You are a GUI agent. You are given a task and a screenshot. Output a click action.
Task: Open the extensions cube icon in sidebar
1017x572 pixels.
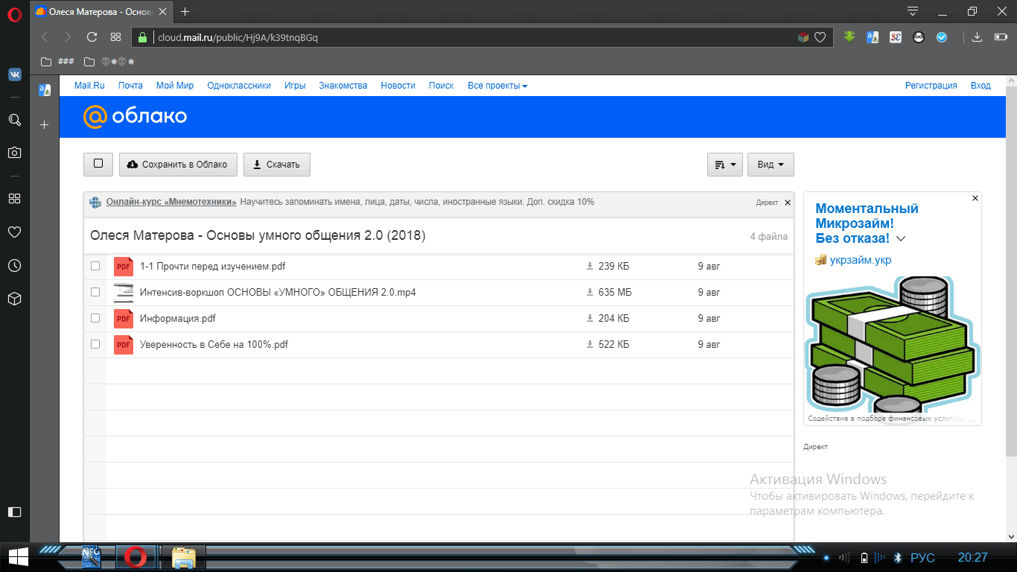14,299
